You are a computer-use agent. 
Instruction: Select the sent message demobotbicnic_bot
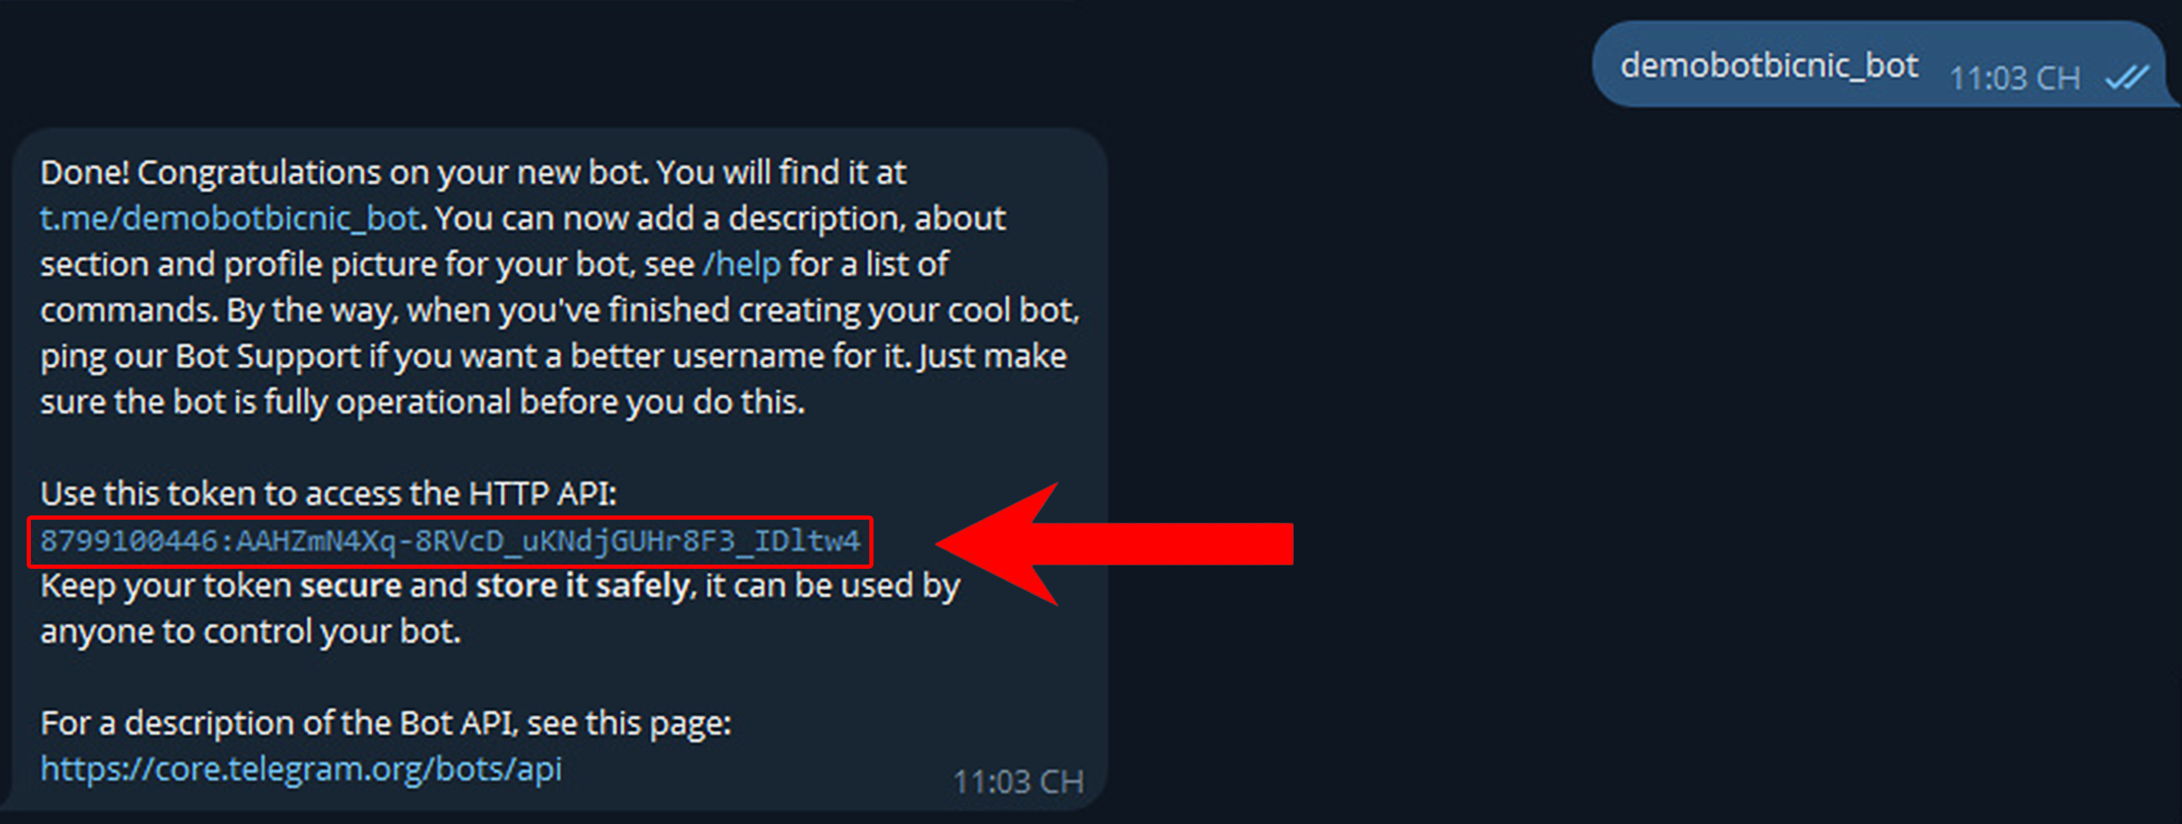(x=1769, y=66)
